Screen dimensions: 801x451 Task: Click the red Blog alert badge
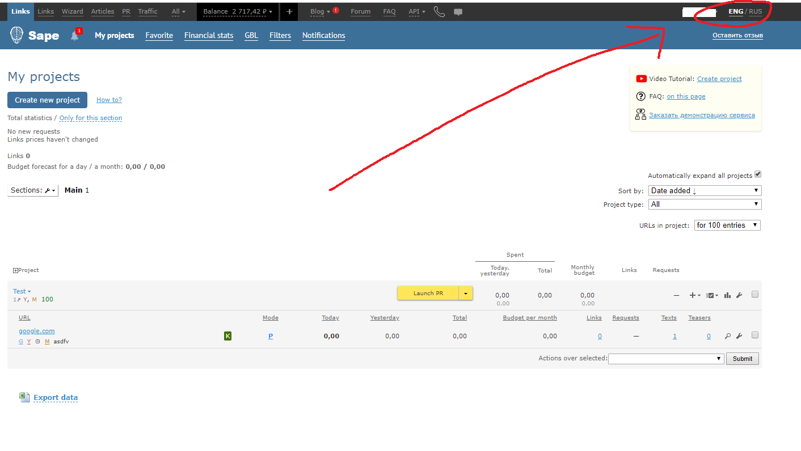(336, 10)
